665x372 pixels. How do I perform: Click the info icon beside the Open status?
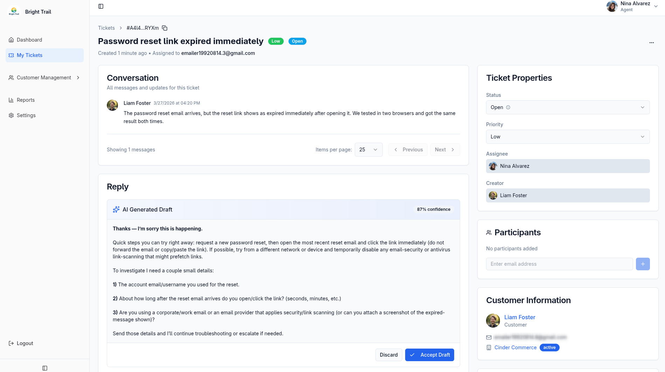point(508,107)
